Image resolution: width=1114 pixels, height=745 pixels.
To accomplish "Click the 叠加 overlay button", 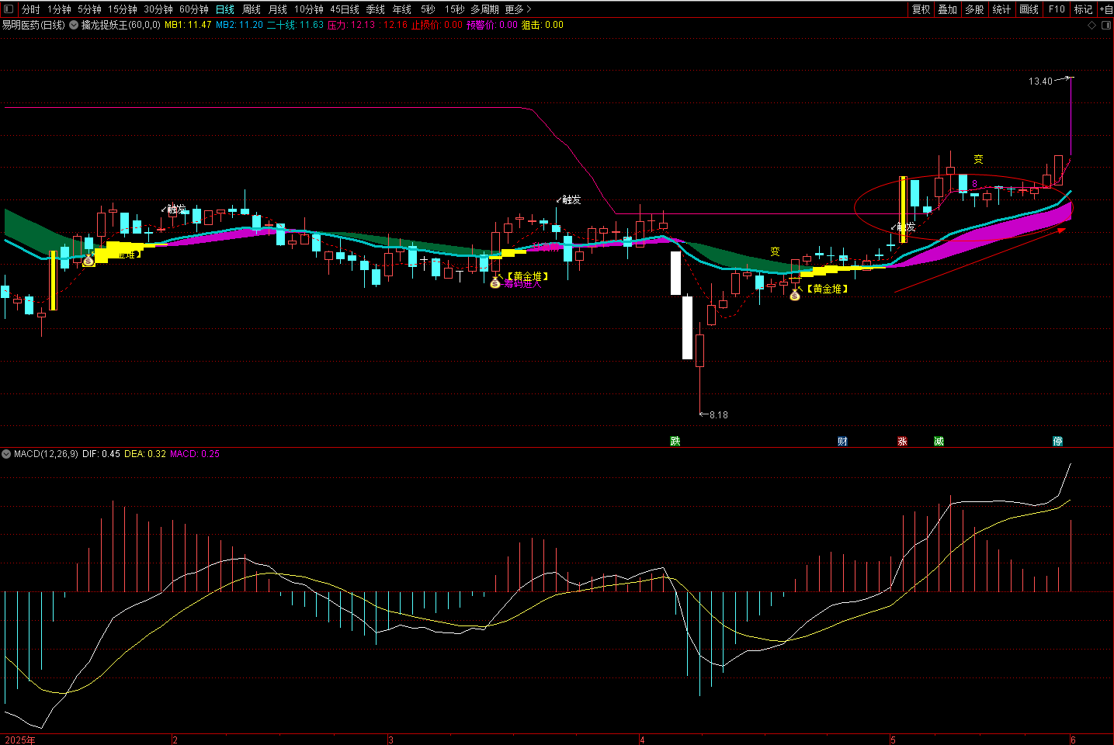I will (x=948, y=9).
